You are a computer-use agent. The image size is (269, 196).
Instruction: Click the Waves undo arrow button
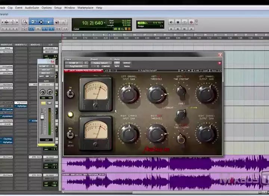(x=106, y=71)
